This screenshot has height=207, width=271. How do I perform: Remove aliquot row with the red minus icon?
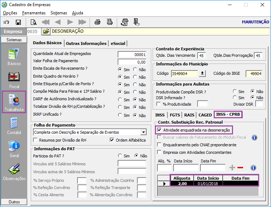click(240, 167)
